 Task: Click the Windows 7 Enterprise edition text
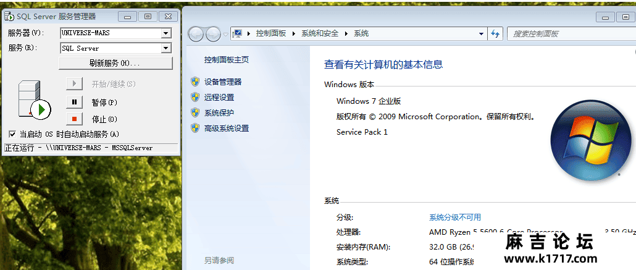click(369, 101)
